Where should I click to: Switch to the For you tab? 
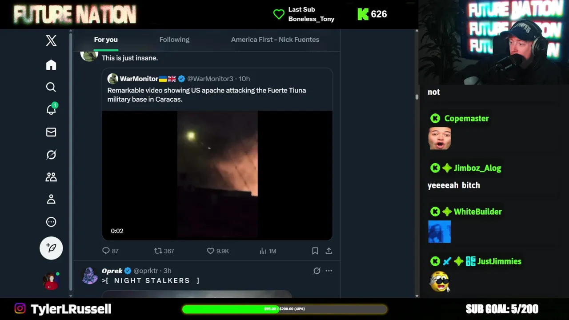pos(106,40)
